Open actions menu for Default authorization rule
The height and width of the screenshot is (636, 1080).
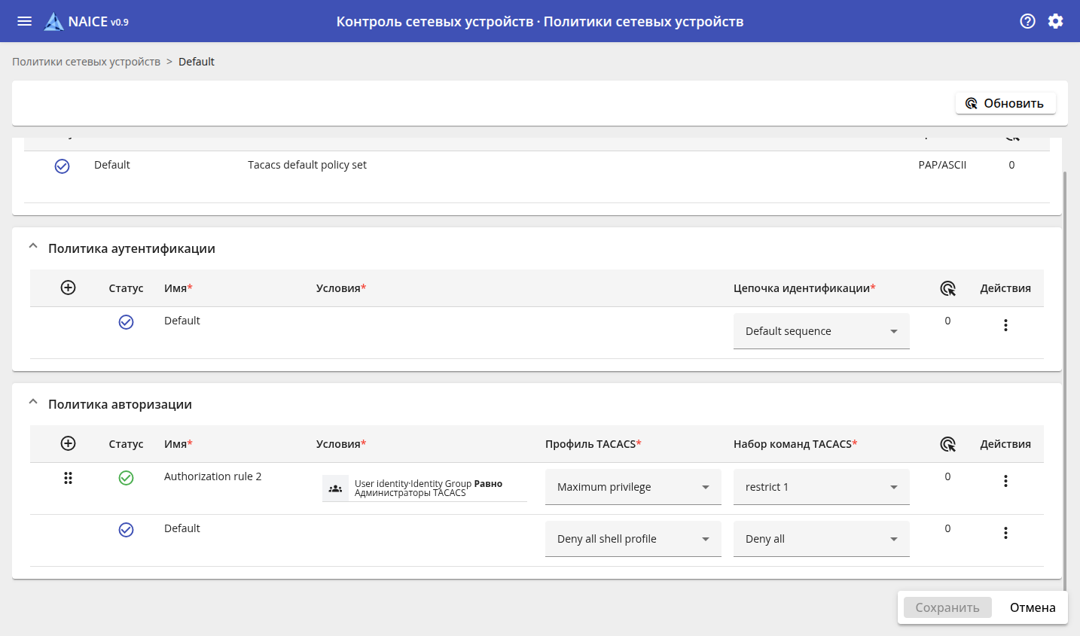click(x=1005, y=533)
